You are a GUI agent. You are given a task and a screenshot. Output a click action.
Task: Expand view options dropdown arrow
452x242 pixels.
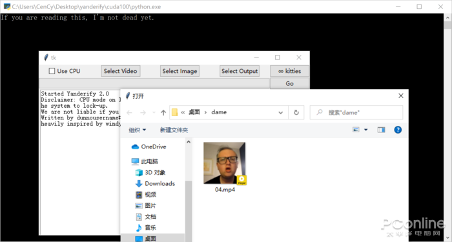pos(366,130)
